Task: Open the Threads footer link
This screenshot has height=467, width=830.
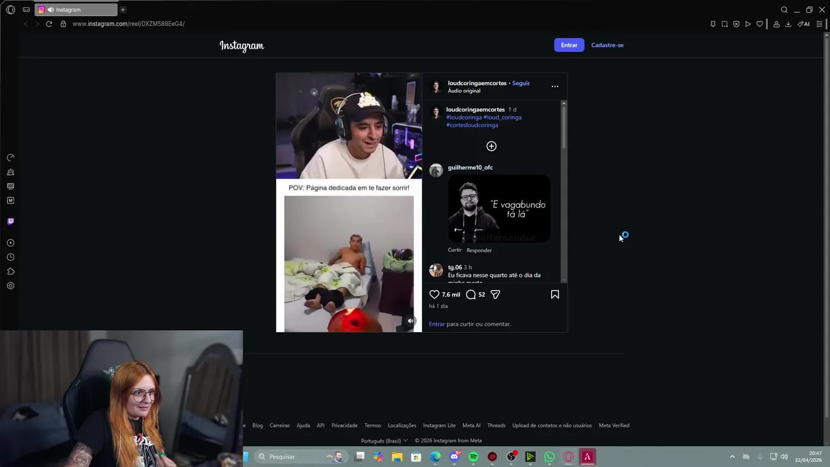Action: click(x=496, y=425)
